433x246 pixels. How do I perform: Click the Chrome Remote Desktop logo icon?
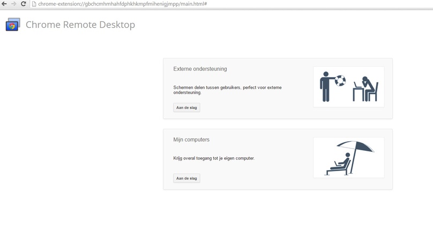13,25
